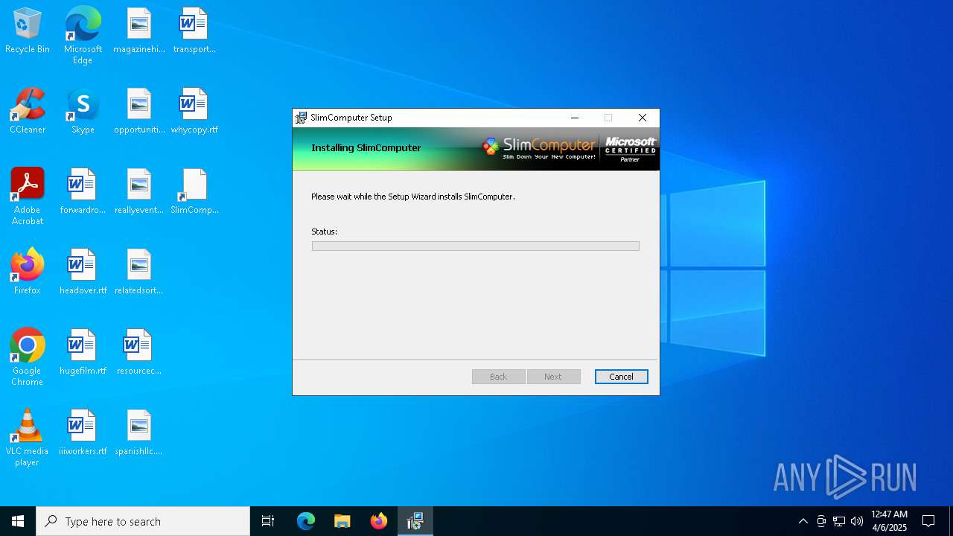Select the spanishllc... image file
Screen dimensions: 953x536
(x=139, y=433)
